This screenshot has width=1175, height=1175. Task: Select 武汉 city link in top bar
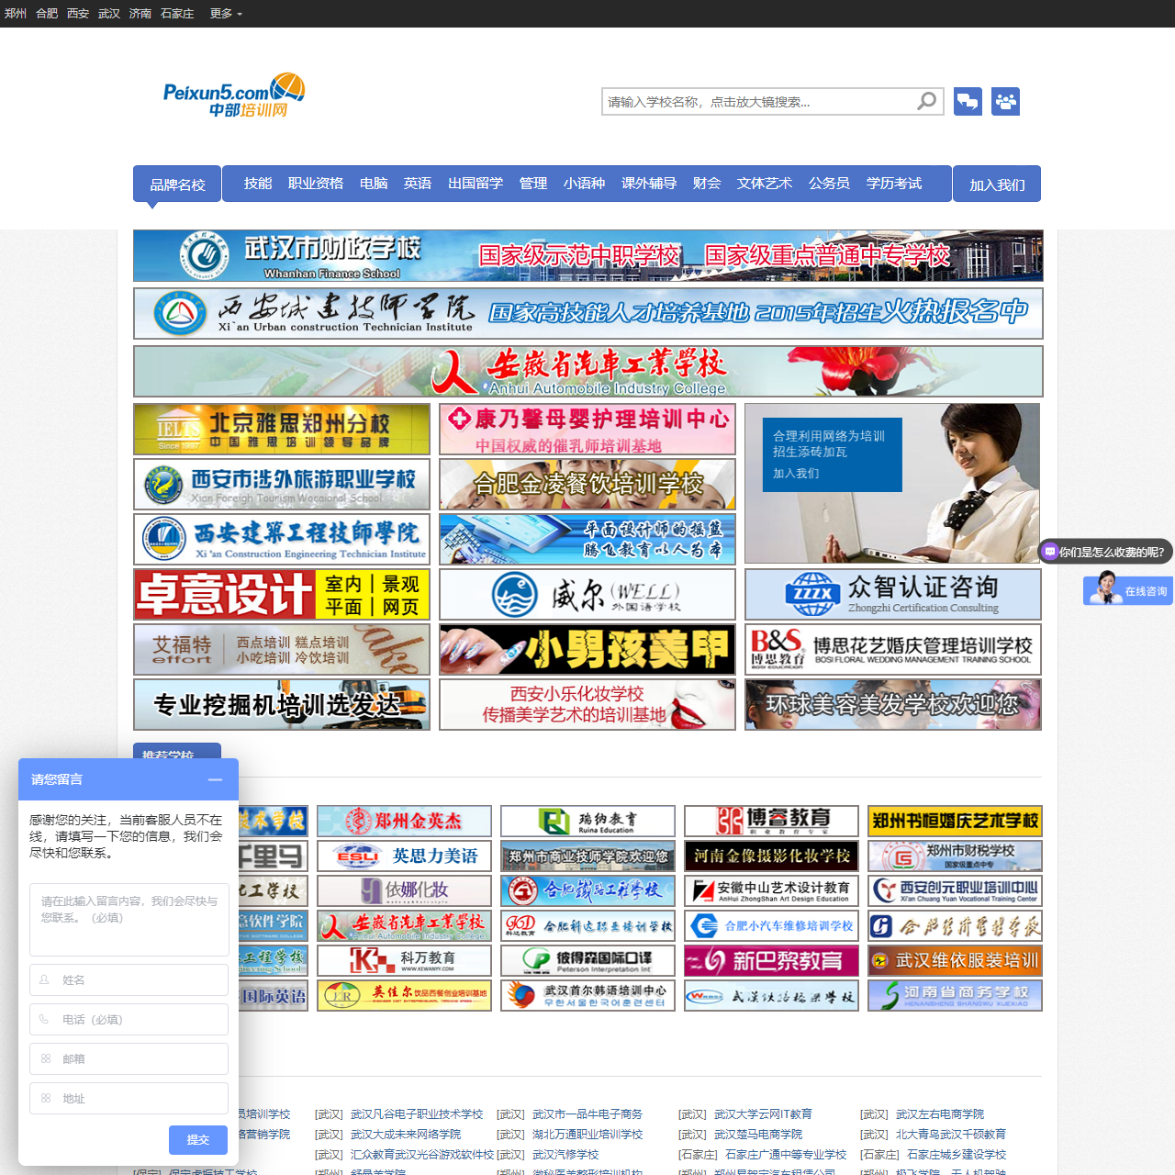pos(109,14)
